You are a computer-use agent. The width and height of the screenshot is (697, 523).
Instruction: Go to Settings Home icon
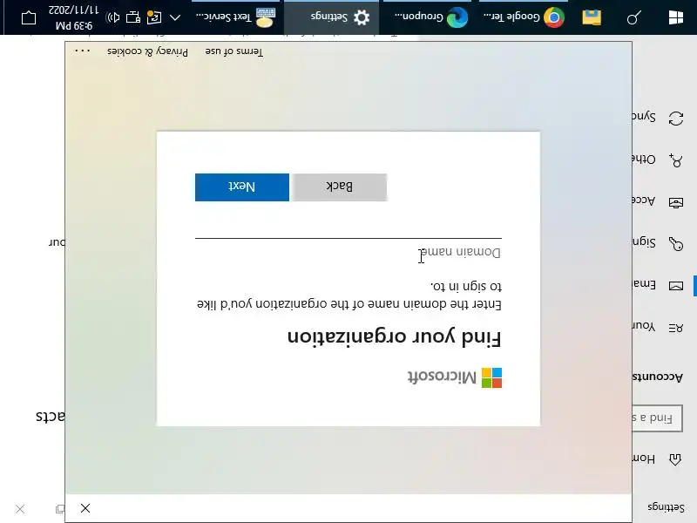[x=676, y=459]
